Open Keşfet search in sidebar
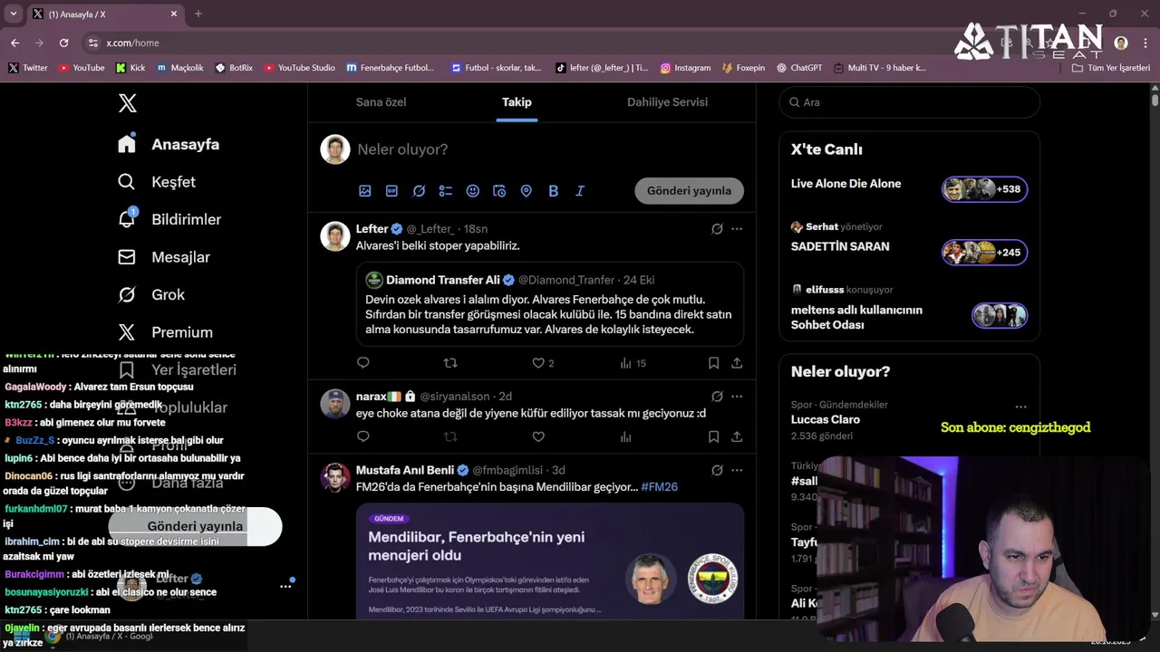 [x=158, y=182]
